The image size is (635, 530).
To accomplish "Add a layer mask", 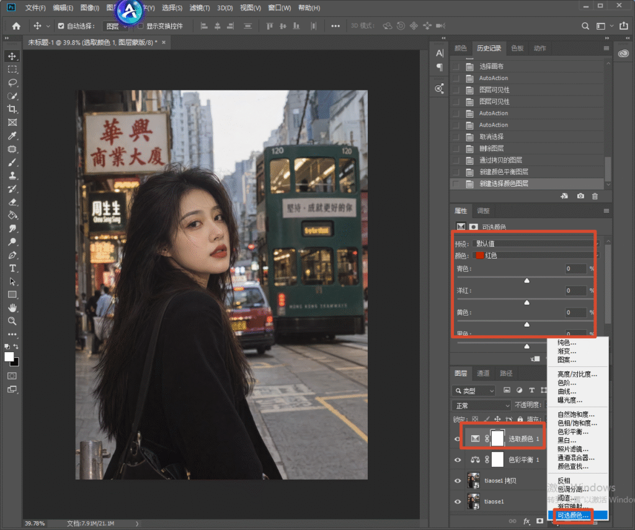I will click(540, 521).
